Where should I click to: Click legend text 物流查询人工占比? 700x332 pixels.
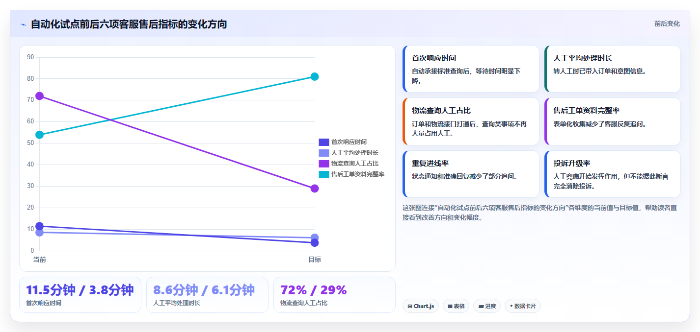[x=354, y=164]
